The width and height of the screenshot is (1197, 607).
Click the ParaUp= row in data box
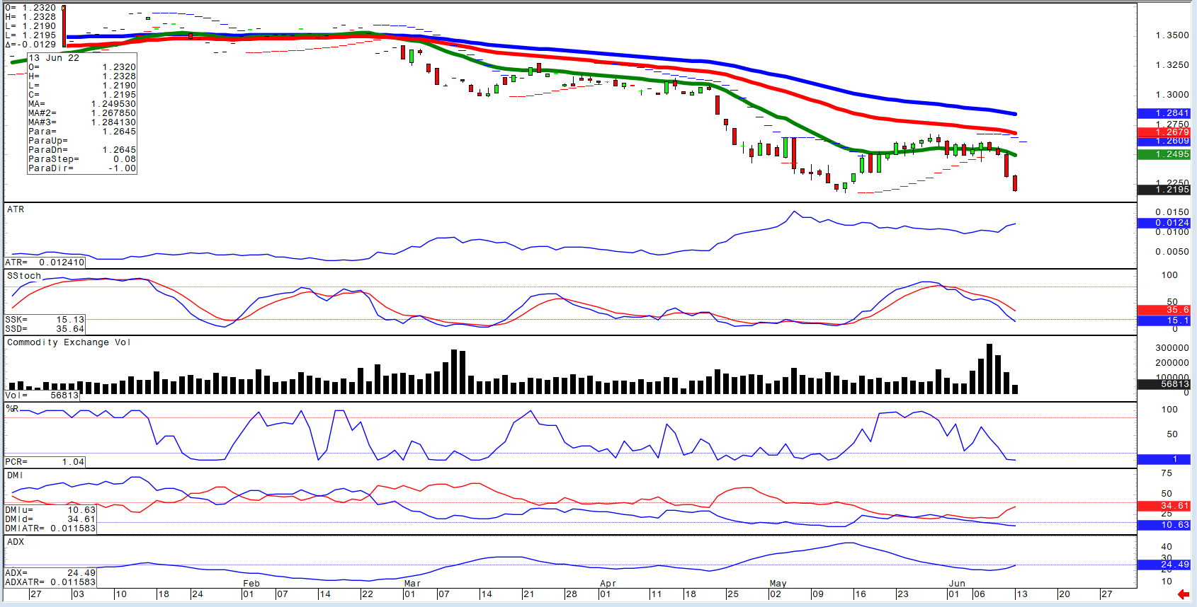point(82,141)
